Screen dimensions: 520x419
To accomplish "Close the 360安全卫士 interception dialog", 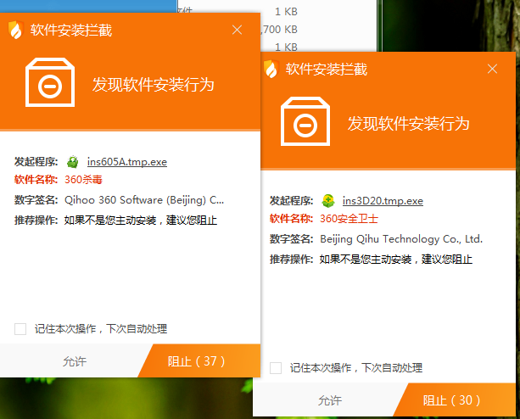I will [492, 69].
